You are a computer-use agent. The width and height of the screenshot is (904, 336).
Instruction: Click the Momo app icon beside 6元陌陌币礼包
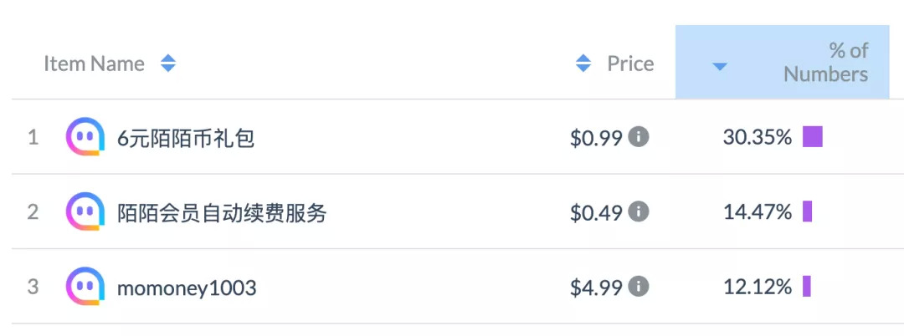pyautogui.click(x=85, y=137)
